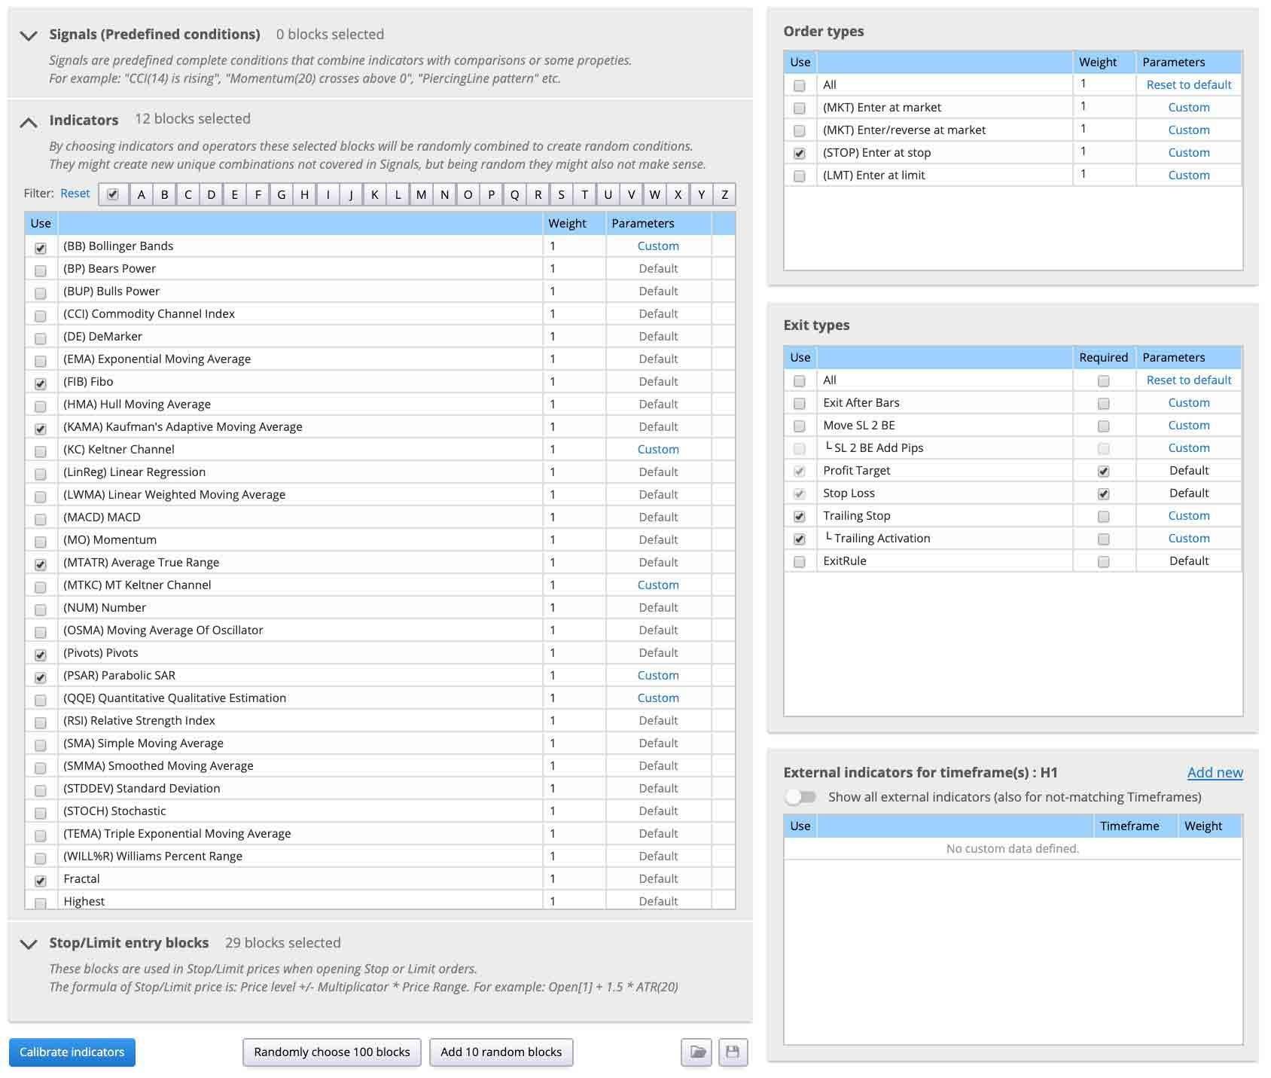Filter indicators by letter M
The width and height of the screenshot is (1271, 1078).
pyautogui.click(x=421, y=194)
